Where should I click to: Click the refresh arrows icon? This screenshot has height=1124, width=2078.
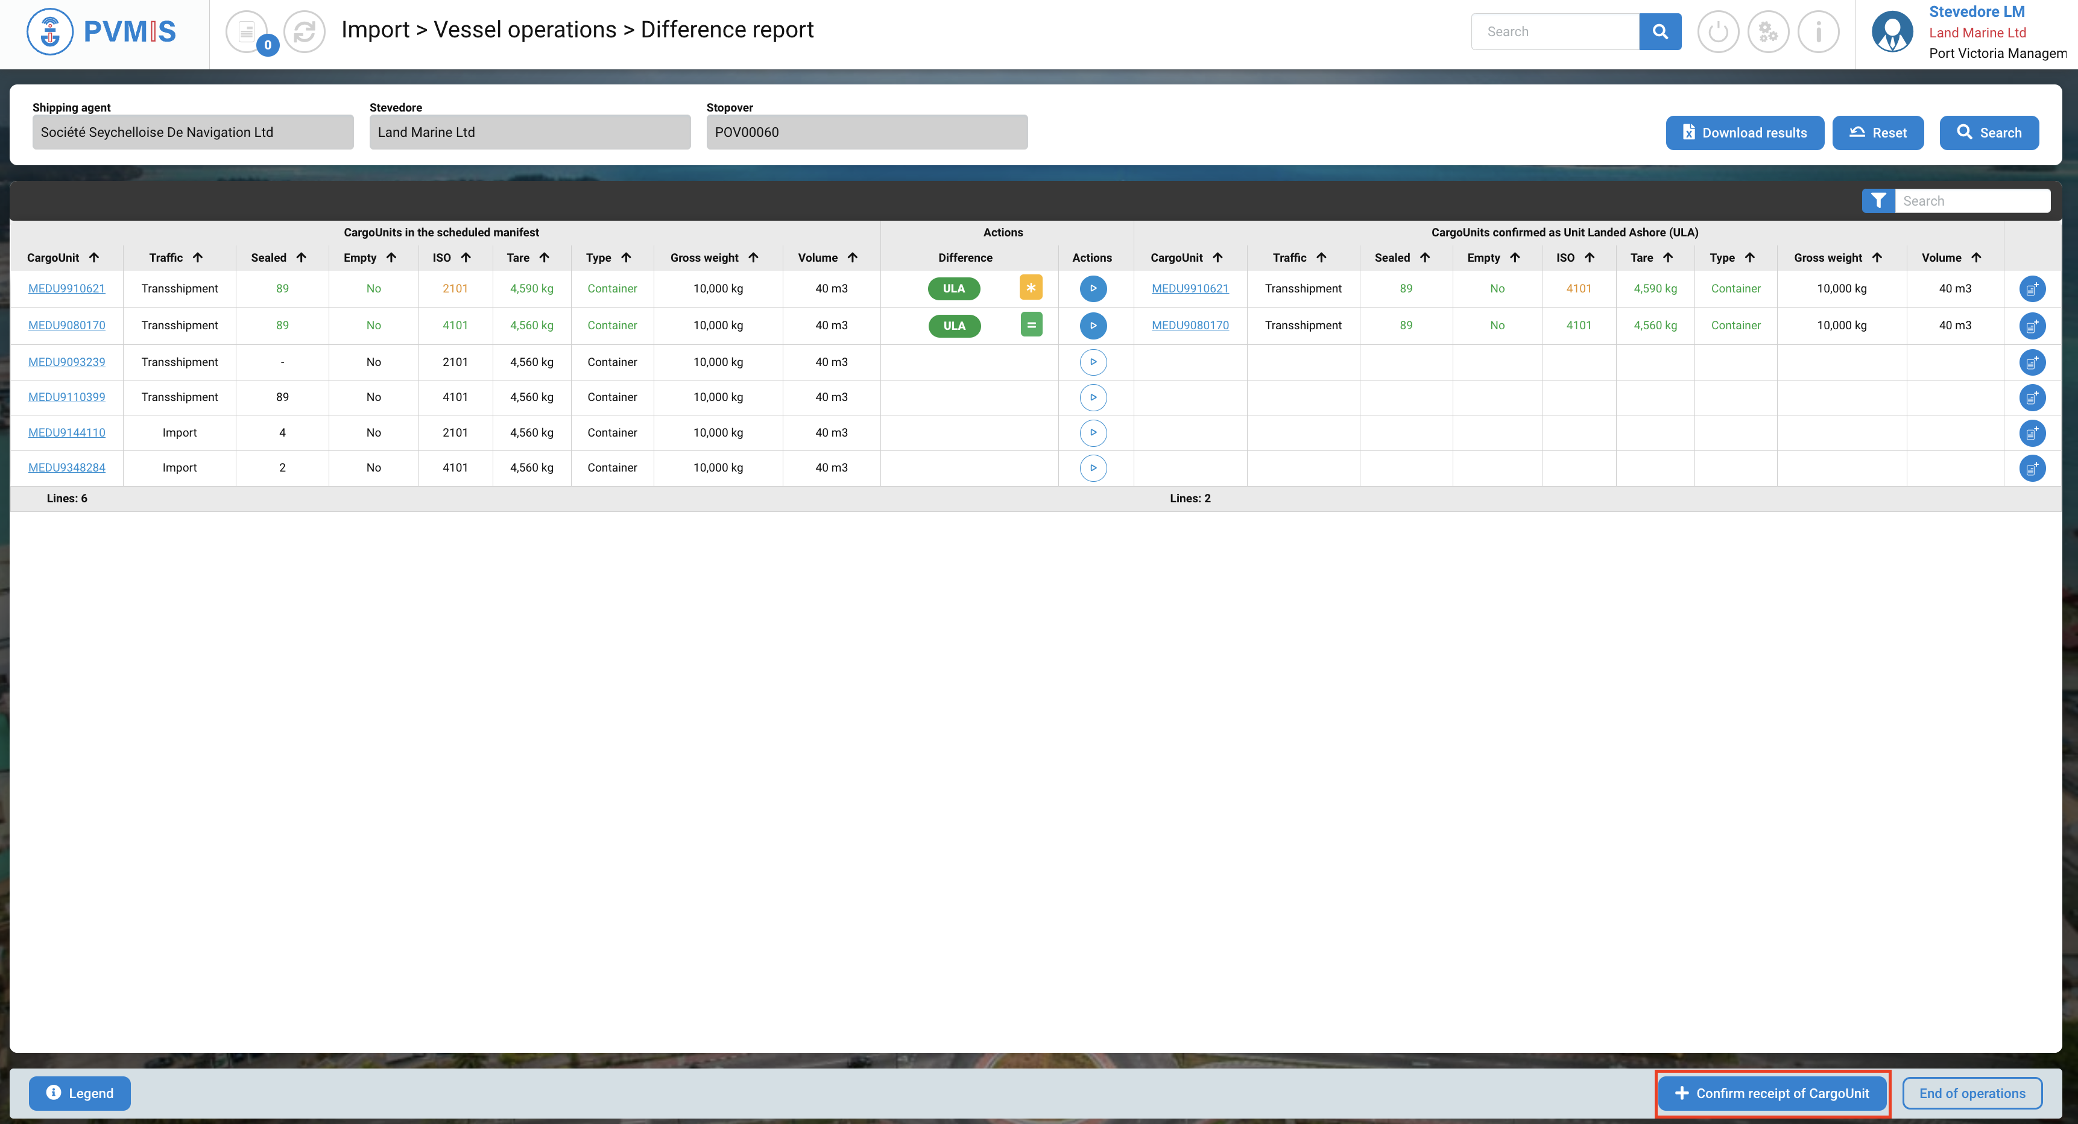pos(304,31)
